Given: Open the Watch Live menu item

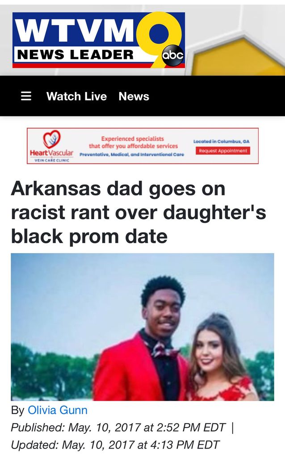Looking at the screenshot, I should click(76, 96).
